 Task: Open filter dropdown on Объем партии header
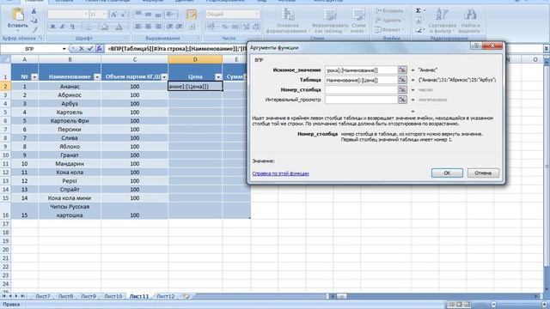(x=164, y=76)
